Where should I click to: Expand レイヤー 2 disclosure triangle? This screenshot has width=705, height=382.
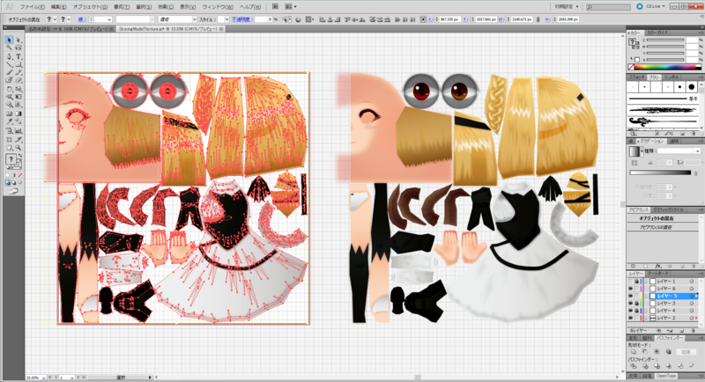click(647, 318)
